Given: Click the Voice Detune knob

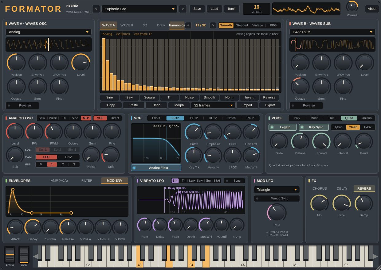Looking at the screenshot, I should click(300, 141).
